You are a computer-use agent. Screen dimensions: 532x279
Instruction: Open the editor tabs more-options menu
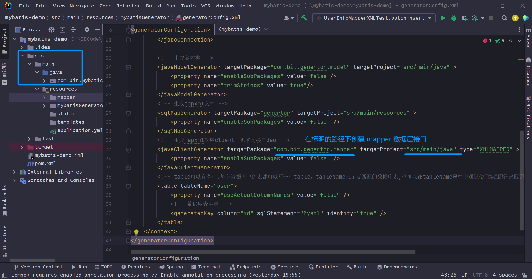519,30
